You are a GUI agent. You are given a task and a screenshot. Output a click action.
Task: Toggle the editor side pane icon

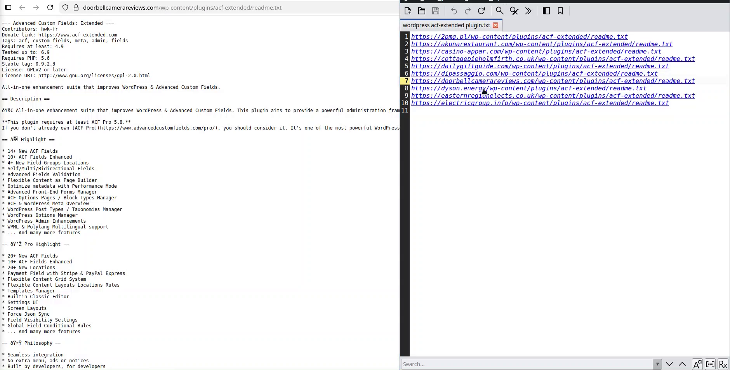[x=546, y=11]
